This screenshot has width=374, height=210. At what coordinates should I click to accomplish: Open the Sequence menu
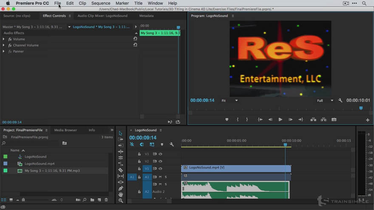(101, 3)
